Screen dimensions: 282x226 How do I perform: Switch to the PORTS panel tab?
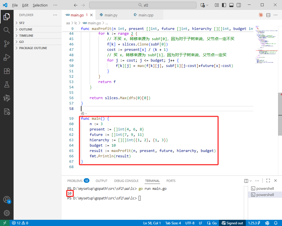tap(171, 181)
